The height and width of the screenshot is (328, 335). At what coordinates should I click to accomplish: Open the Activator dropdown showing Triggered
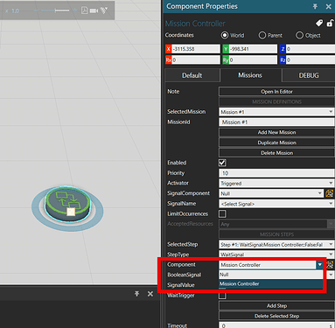point(276,183)
